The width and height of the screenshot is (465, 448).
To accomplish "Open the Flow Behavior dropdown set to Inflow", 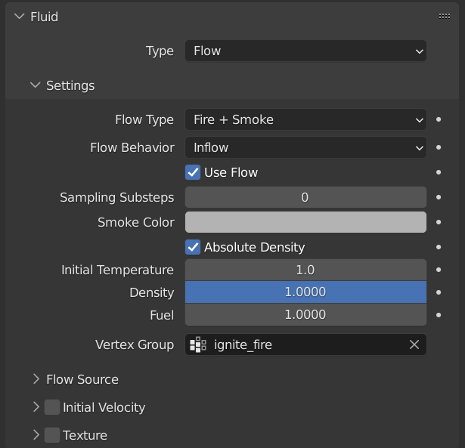I will pyautogui.click(x=305, y=147).
